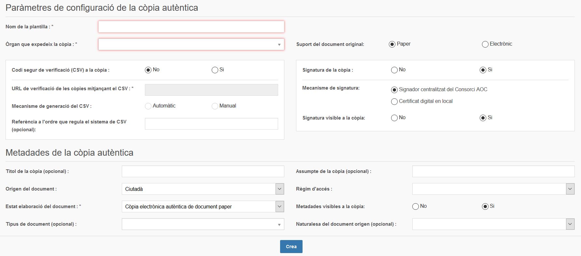Viewport: 581px width, 256px height.
Task: Select Manual CSV generation mechanism
Action: [x=215, y=106]
